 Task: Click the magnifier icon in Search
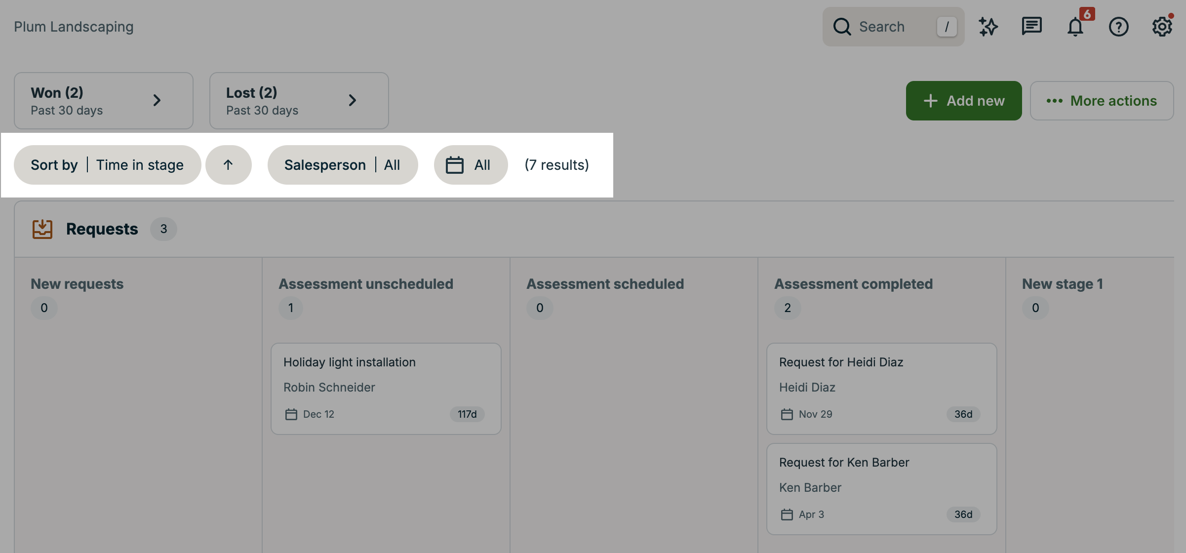pos(842,27)
